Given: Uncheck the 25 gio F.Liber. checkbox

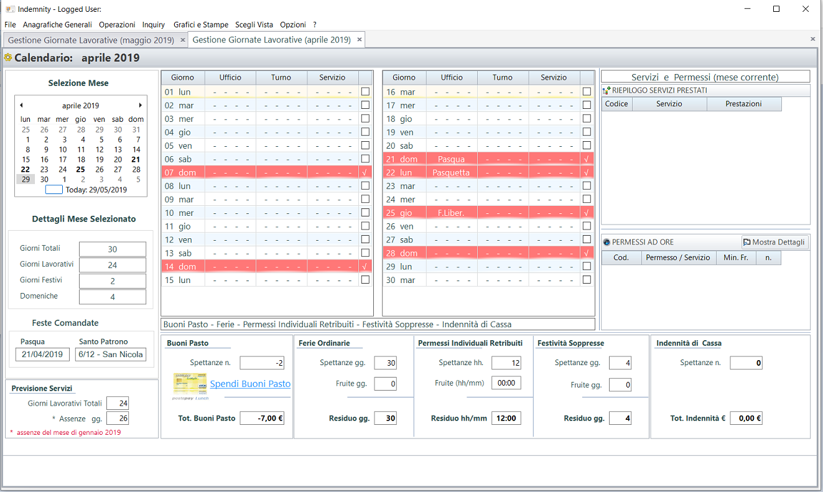Looking at the screenshot, I should pyautogui.click(x=587, y=213).
